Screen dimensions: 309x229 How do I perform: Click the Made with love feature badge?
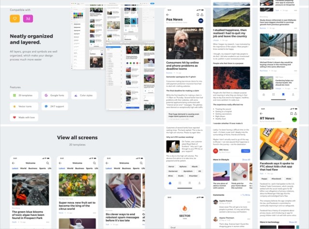tap(24, 117)
